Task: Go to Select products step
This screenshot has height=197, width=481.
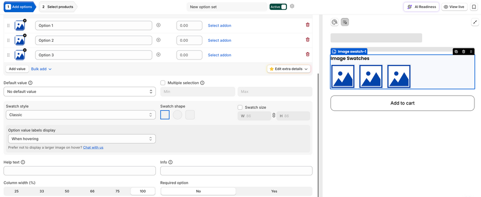Action: [x=58, y=7]
